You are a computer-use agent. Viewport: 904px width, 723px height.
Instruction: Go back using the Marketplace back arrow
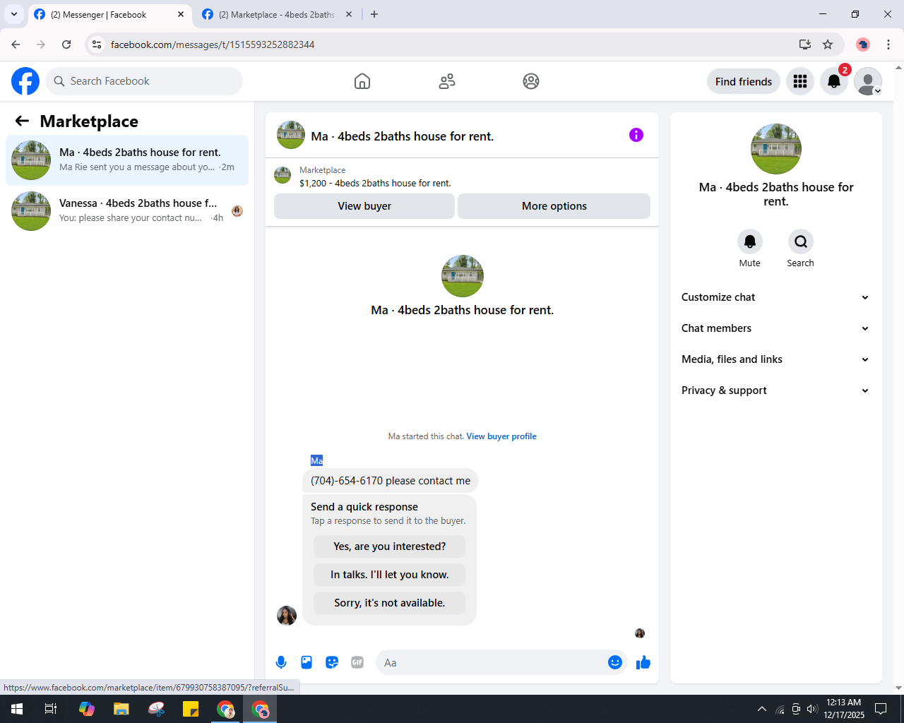22,121
